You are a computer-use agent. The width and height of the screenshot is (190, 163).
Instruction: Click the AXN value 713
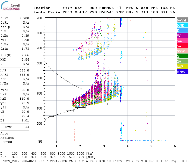(144, 12)
